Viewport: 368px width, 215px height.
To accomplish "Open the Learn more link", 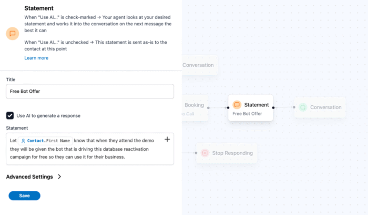I will click(x=36, y=58).
